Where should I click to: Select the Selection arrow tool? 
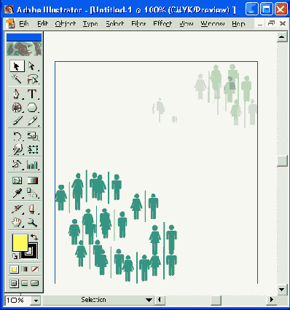[17, 66]
